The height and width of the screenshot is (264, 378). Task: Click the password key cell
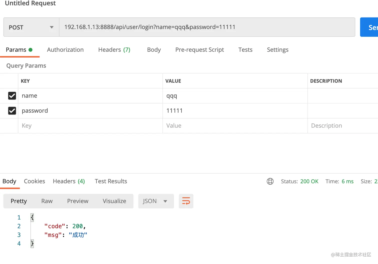click(x=90, y=111)
